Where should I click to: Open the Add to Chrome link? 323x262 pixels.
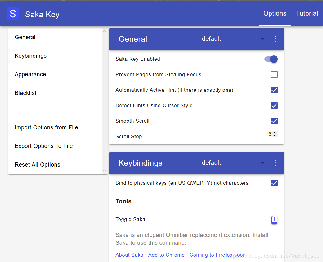(x=166, y=255)
